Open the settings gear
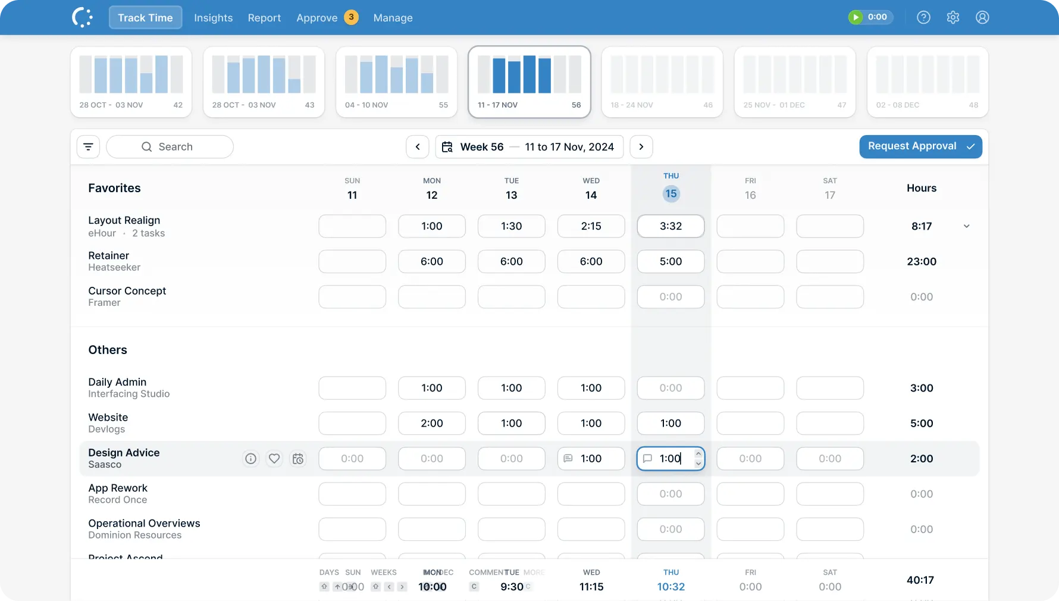This screenshot has height=601, width=1059. click(953, 17)
